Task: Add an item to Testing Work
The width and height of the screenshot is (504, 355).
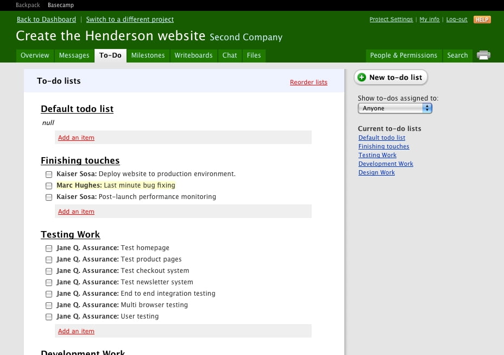Action: tap(76, 331)
